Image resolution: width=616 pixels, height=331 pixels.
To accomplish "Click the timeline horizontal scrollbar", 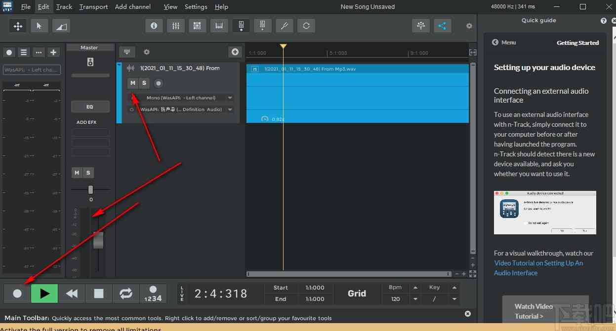I will (x=349, y=274).
